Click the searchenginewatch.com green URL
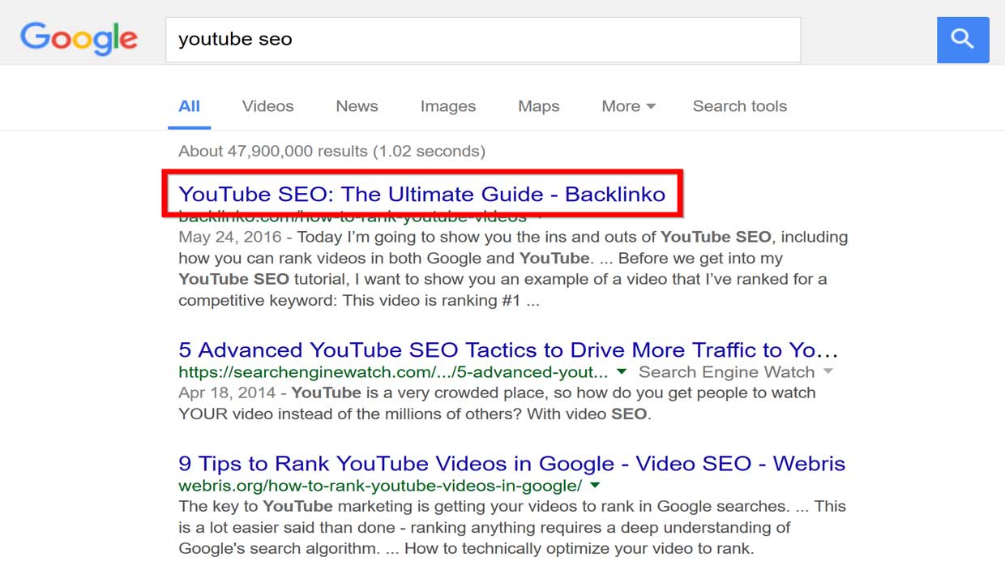The height and width of the screenshot is (566, 1005). pyautogui.click(x=393, y=372)
